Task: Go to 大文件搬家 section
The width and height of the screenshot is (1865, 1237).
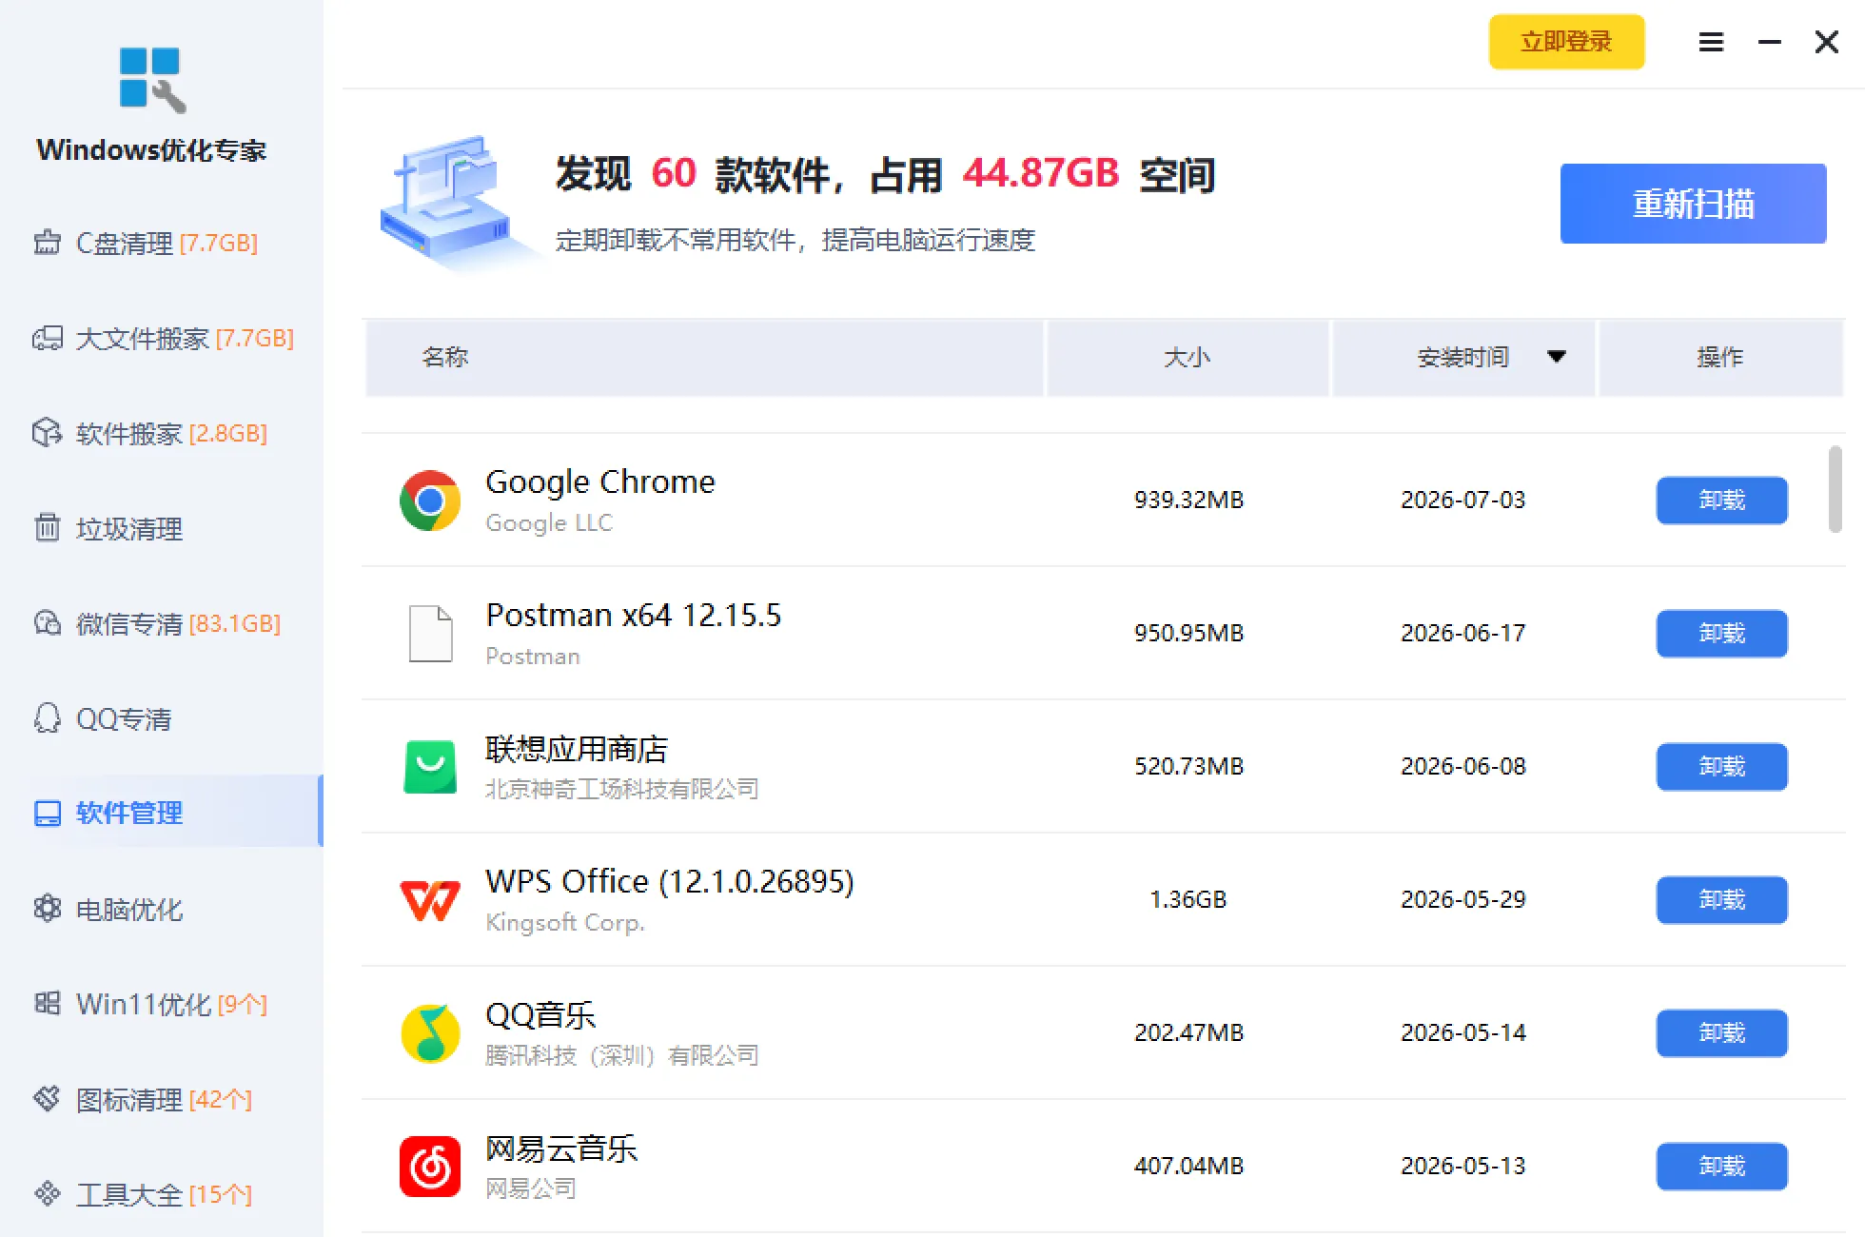Action: click(162, 339)
